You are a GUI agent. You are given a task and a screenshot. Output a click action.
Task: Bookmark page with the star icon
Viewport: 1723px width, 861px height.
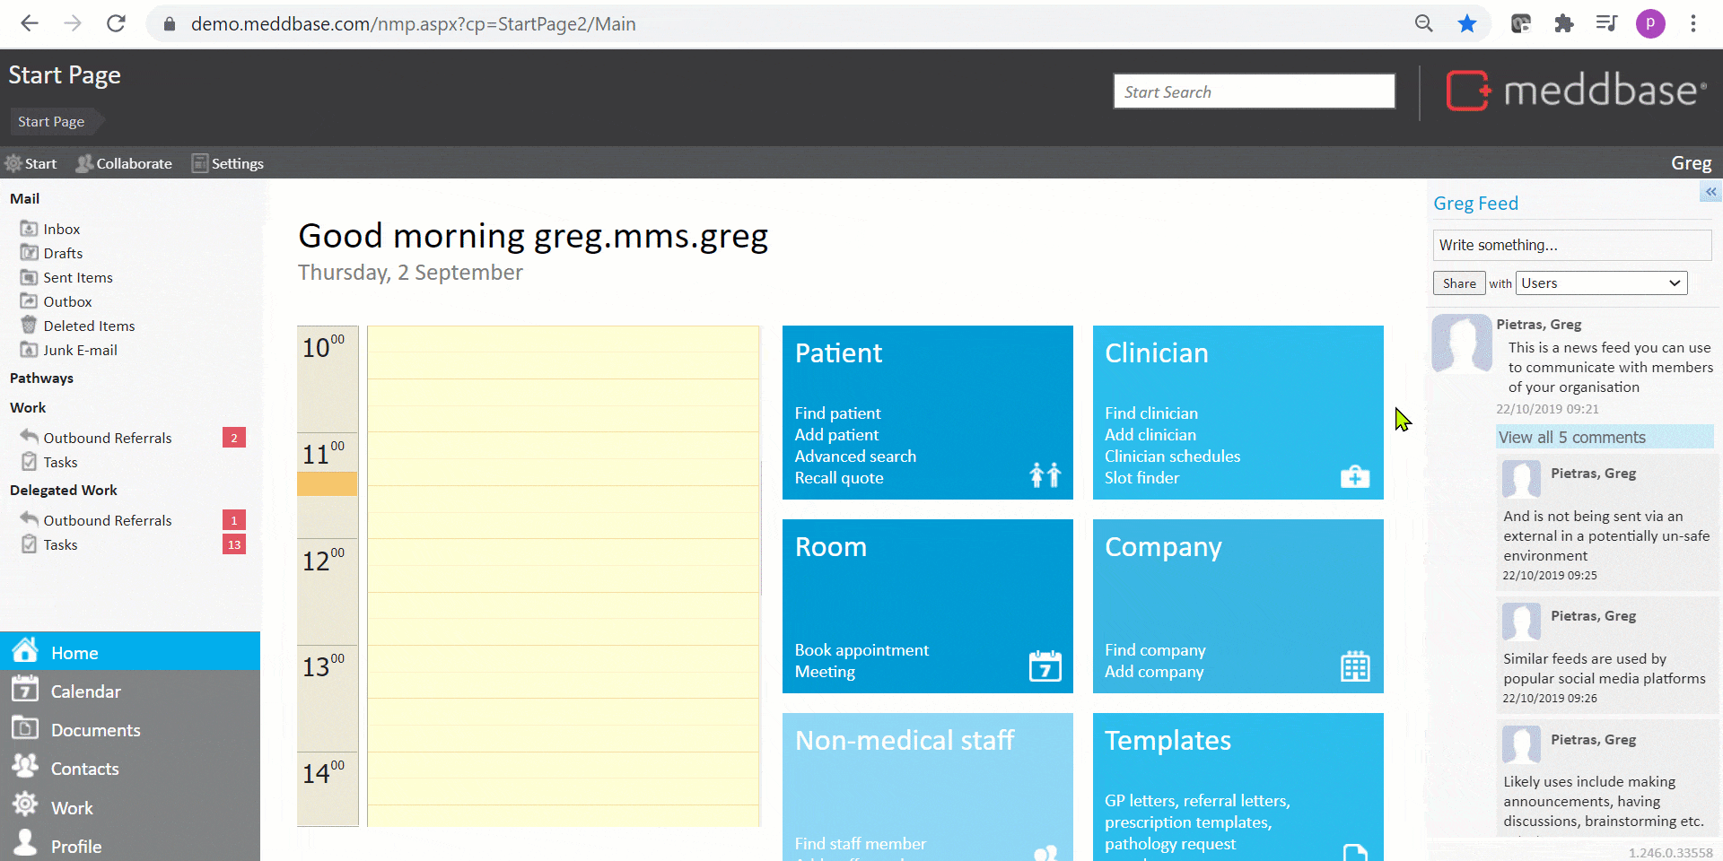[1467, 24]
